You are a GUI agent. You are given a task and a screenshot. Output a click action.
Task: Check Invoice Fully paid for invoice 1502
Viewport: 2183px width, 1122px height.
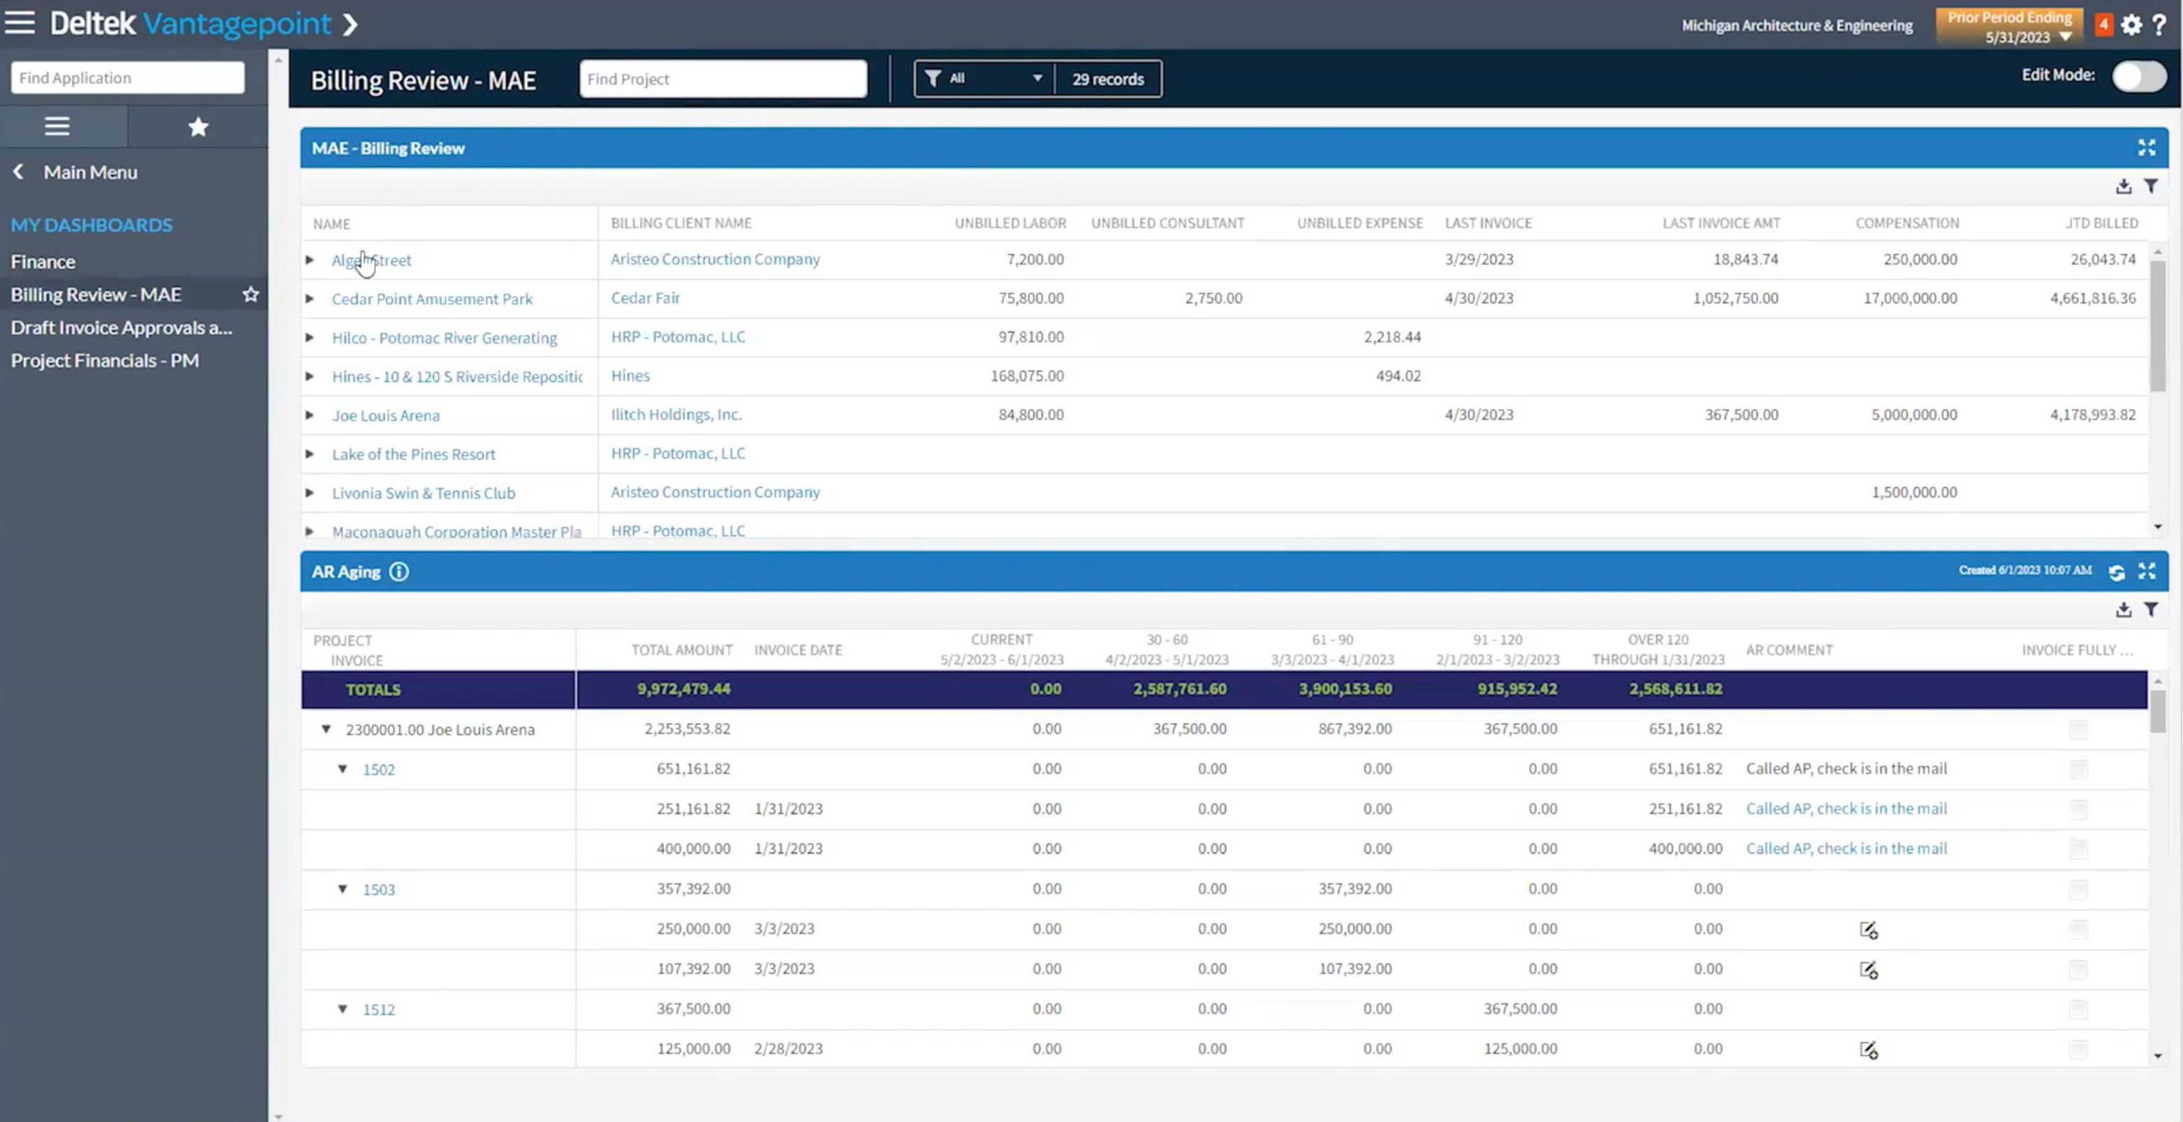[x=2077, y=770]
